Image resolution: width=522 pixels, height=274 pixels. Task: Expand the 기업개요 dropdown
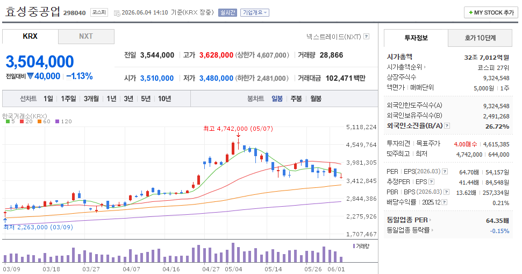pos(255,13)
